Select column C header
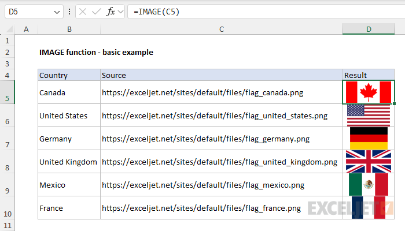Screen dimensions: 405x231 tap(222, 29)
